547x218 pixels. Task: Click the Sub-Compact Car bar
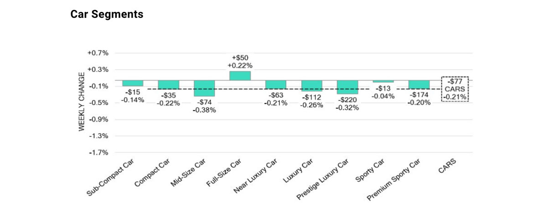133,83
